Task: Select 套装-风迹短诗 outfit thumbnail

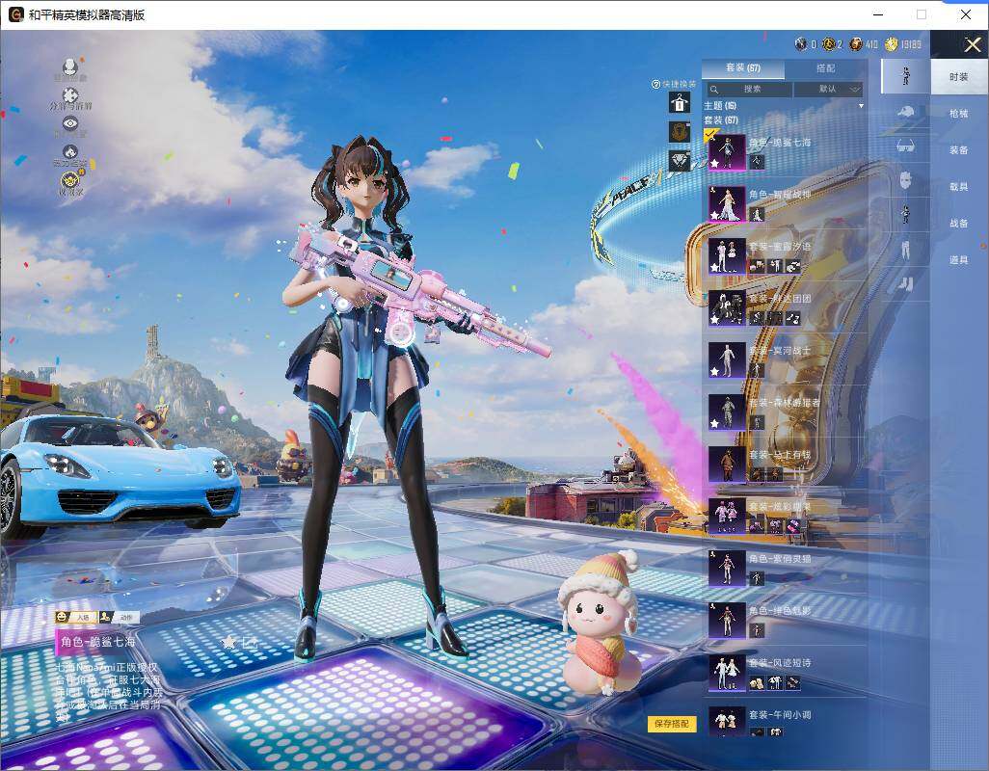Action: (x=727, y=672)
